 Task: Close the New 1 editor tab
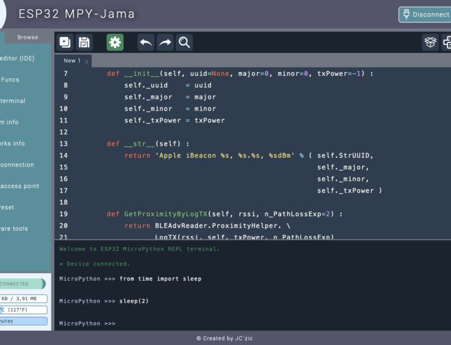click(87, 62)
